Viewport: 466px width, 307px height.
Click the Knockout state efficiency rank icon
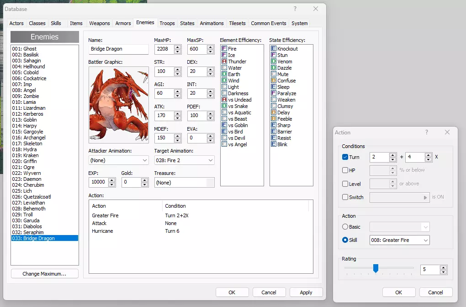[x=274, y=49]
